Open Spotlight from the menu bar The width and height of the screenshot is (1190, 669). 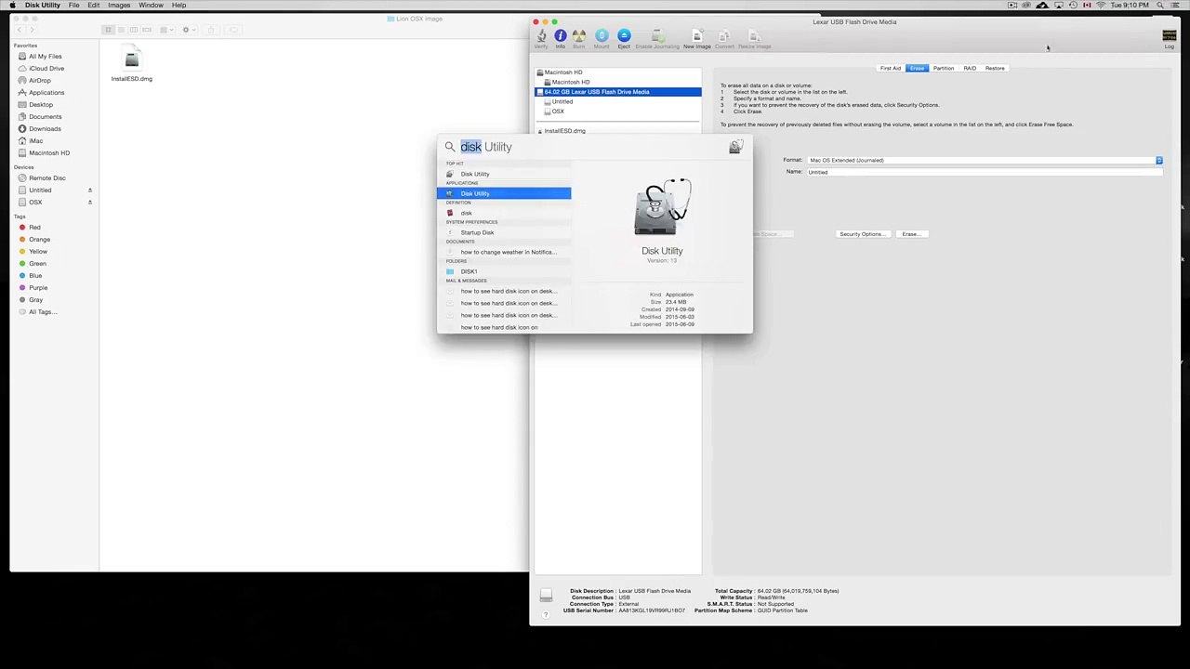1161,6
